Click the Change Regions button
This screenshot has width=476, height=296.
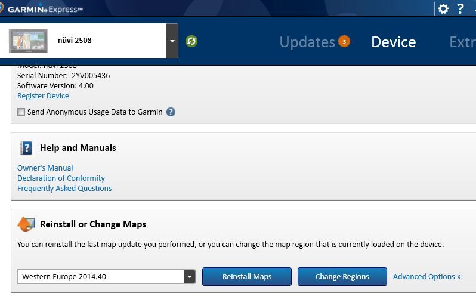pos(342,276)
